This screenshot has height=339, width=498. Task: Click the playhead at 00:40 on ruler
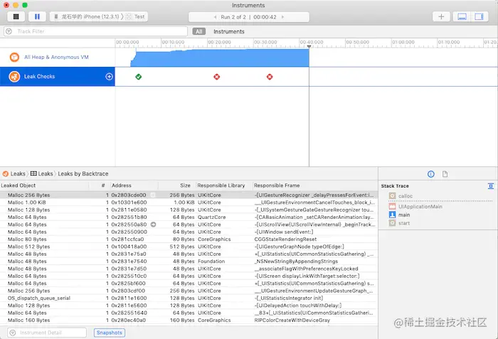309,46
